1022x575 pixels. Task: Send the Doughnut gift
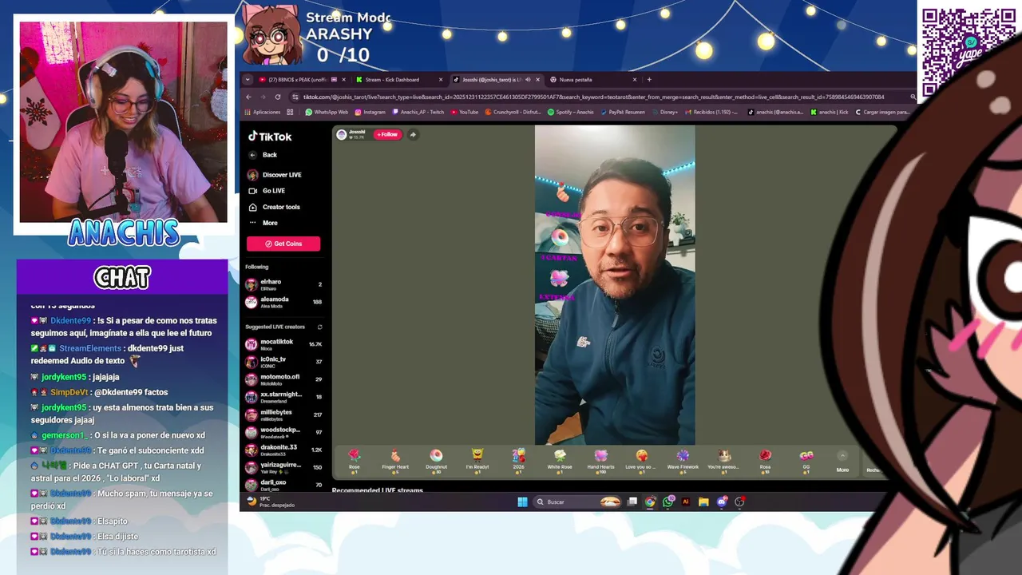pyautogui.click(x=436, y=461)
